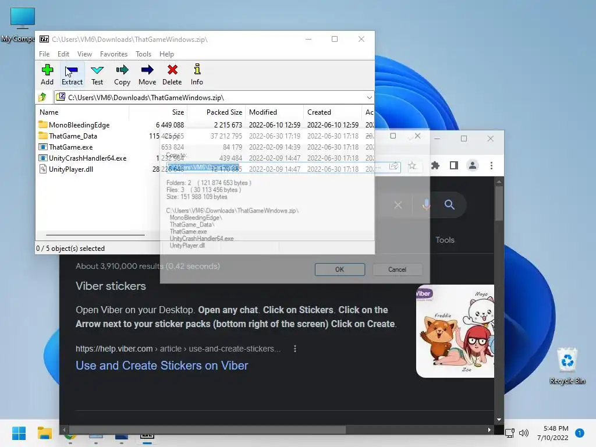Sort by the Modified column header

point(275,112)
